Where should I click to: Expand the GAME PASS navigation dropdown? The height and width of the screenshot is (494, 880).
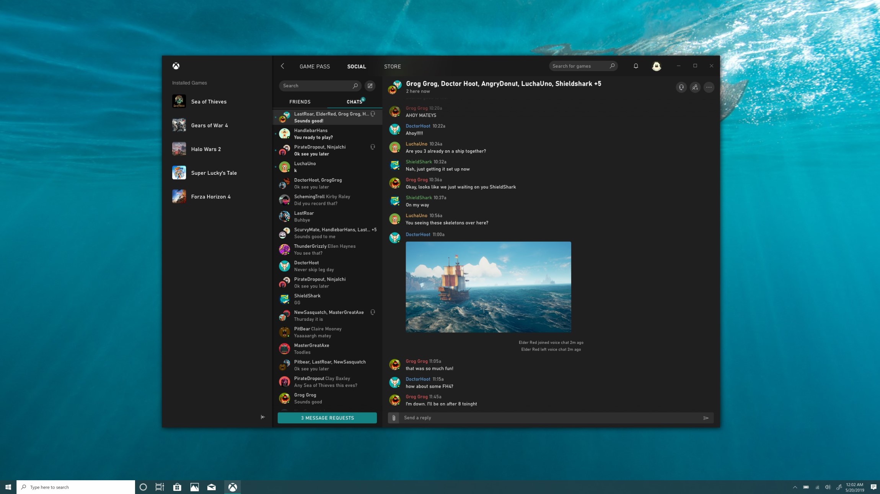(x=314, y=67)
